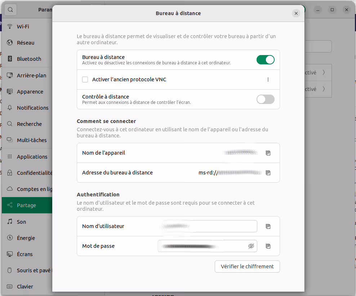Check Activer l'ancien protocole VNC
The height and width of the screenshot is (296, 356).
85,79
